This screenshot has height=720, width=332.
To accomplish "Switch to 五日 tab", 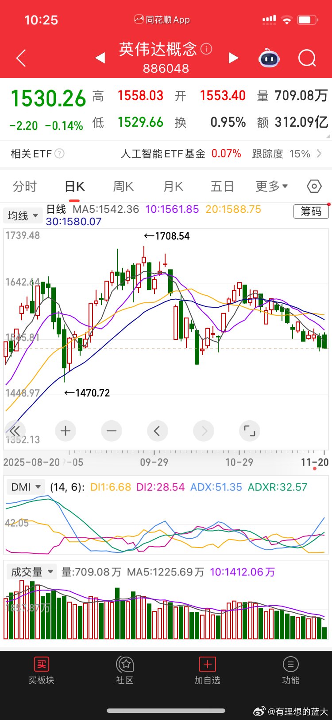I will pos(222,186).
